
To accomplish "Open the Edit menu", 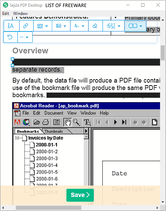I will coord(6,13).
